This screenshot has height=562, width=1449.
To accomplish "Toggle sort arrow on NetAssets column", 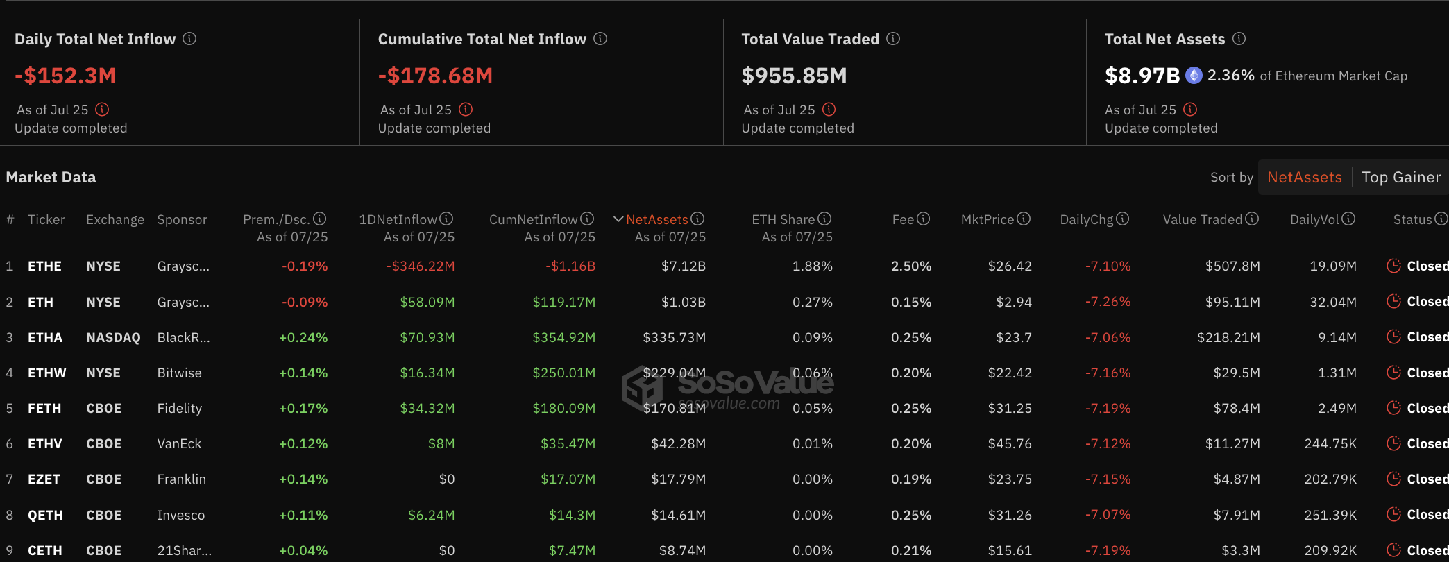I will click(618, 219).
